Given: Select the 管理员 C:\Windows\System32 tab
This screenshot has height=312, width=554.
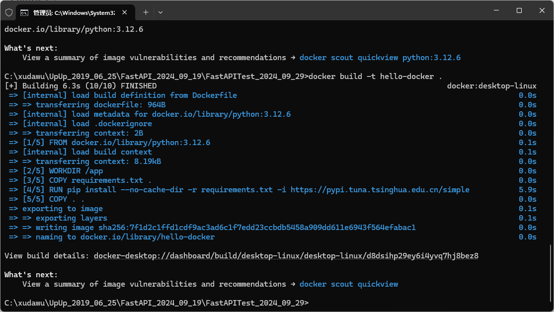Looking at the screenshot, I should (x=75, y=13).
